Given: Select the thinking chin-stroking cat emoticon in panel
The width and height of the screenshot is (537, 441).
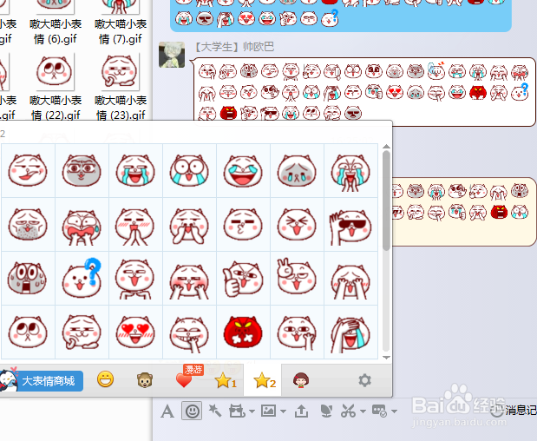Looking at the screenshot, I should pos(82,332).
